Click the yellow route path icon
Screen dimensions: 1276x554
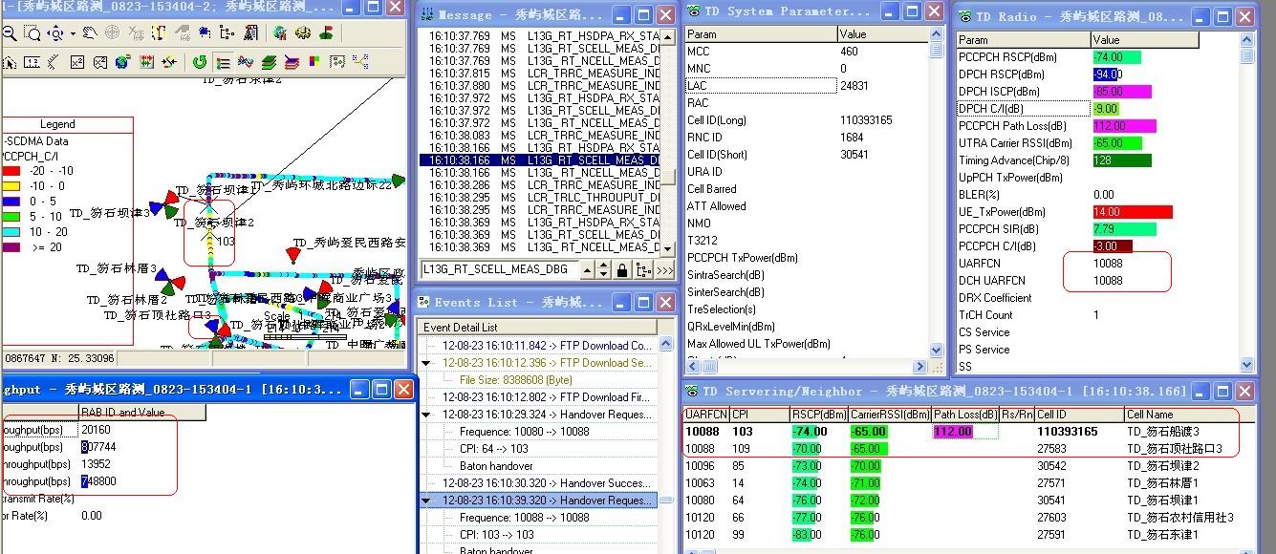click(159, 33)
